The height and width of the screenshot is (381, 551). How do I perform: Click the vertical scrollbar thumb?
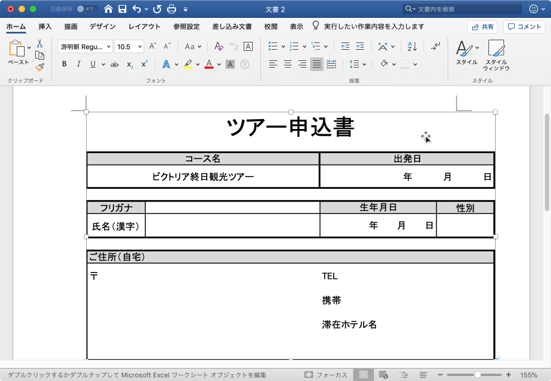[547, 162]
